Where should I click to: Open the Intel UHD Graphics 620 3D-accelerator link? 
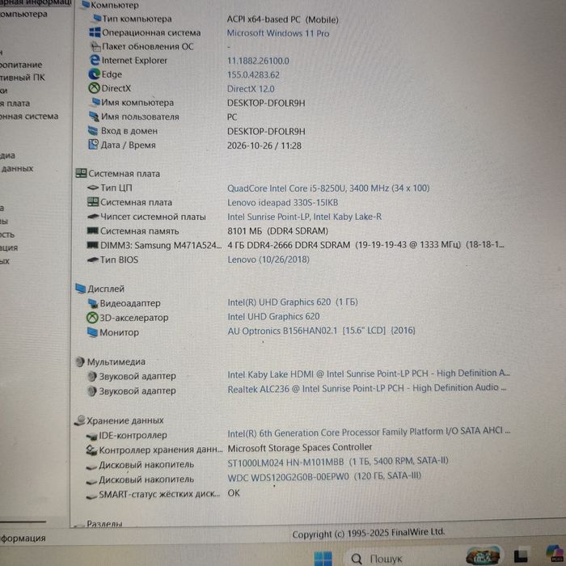tap(273, 317)
